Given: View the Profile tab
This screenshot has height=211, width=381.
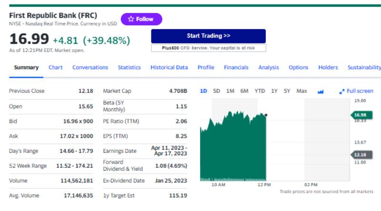Looking at the screenshot, I should point(206,68).
